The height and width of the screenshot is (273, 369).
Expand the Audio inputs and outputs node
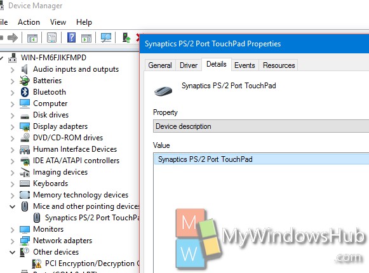(13, 70)
